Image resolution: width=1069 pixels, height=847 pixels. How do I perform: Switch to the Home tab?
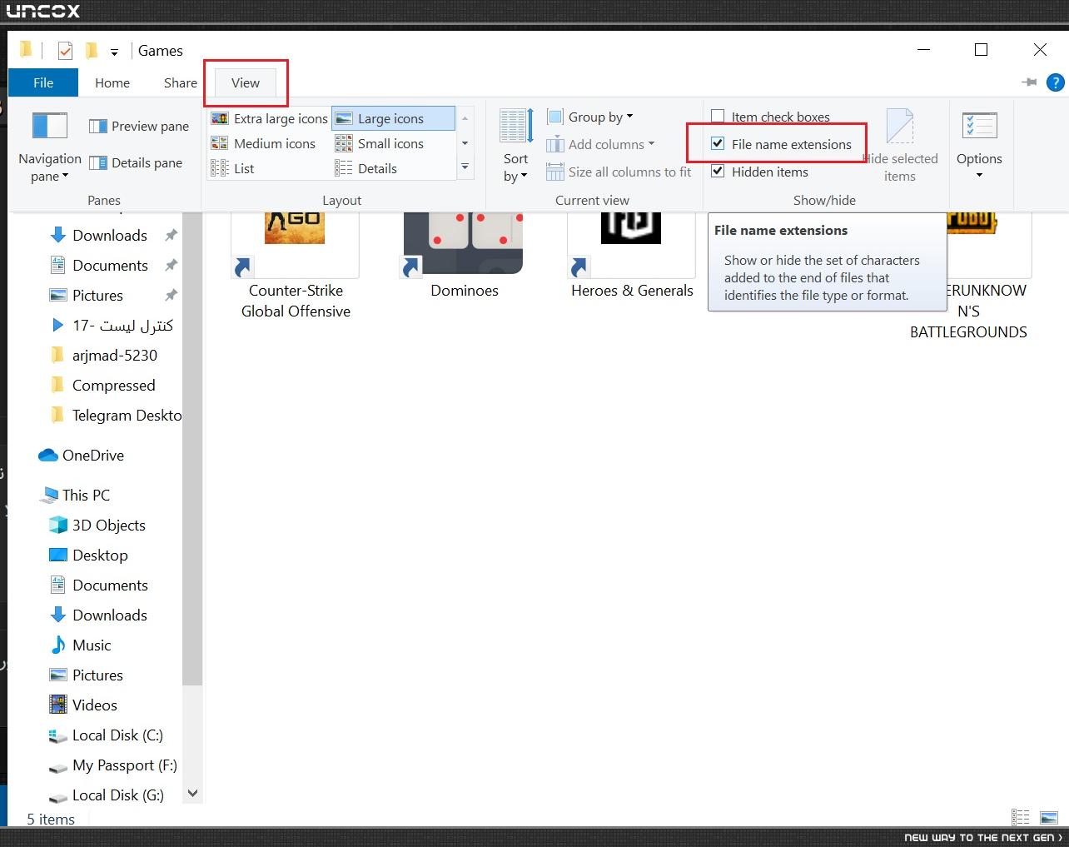point(112,82)
